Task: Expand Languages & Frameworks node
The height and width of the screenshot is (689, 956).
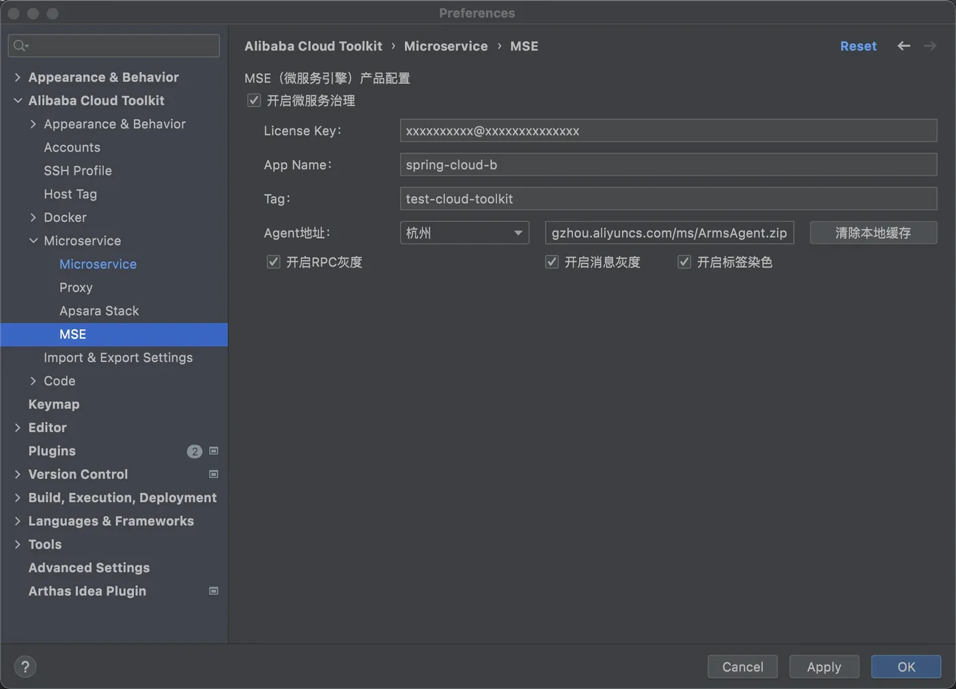Action: click(x=17, y=521)
